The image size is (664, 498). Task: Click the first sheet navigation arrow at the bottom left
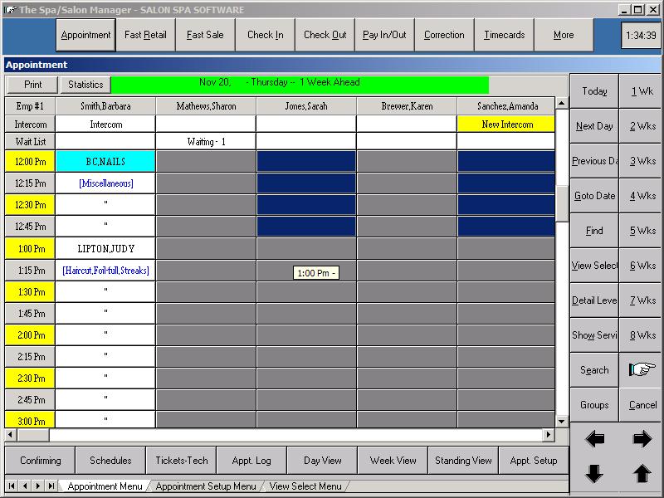[x=12, y=486]
